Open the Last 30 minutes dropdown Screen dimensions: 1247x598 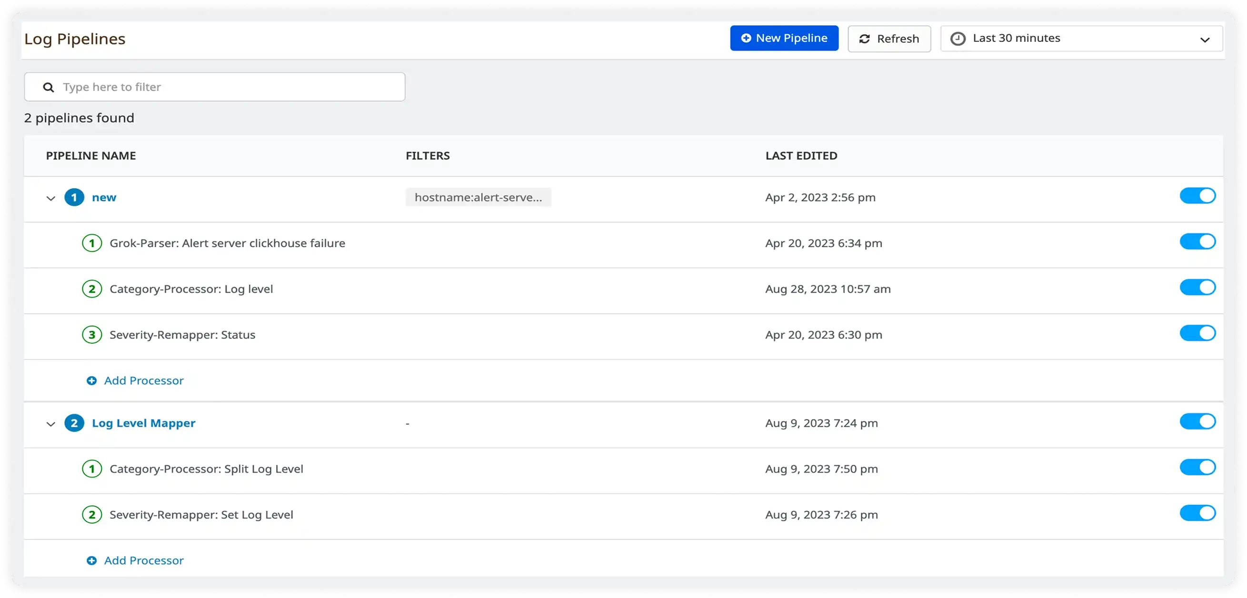pyautogui.click(x=1081, y=38)
